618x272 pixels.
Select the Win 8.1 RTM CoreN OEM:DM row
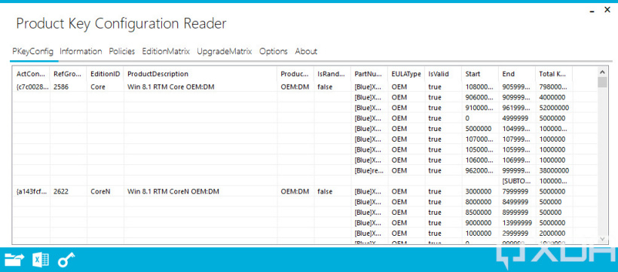[304, 191]
